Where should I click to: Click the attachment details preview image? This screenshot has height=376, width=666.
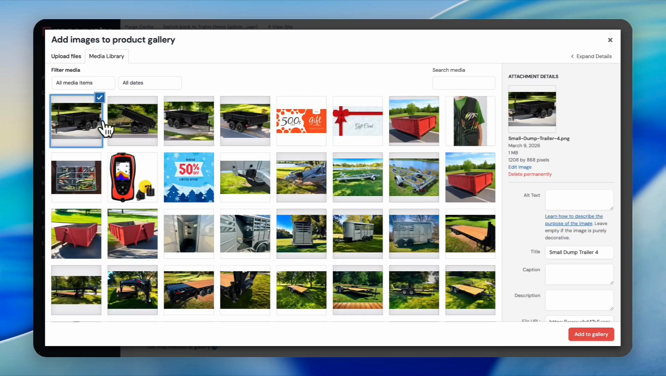click(x=532, y=109)
